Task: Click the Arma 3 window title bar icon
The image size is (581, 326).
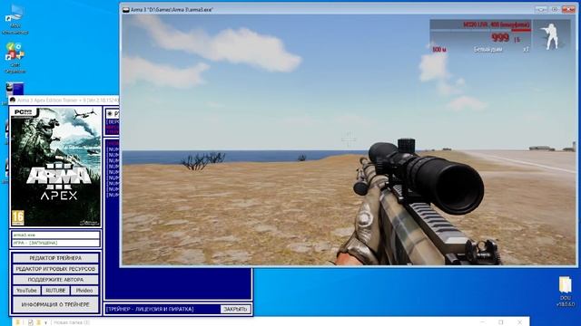Action: pyautogui.click(x=126, y=10)
